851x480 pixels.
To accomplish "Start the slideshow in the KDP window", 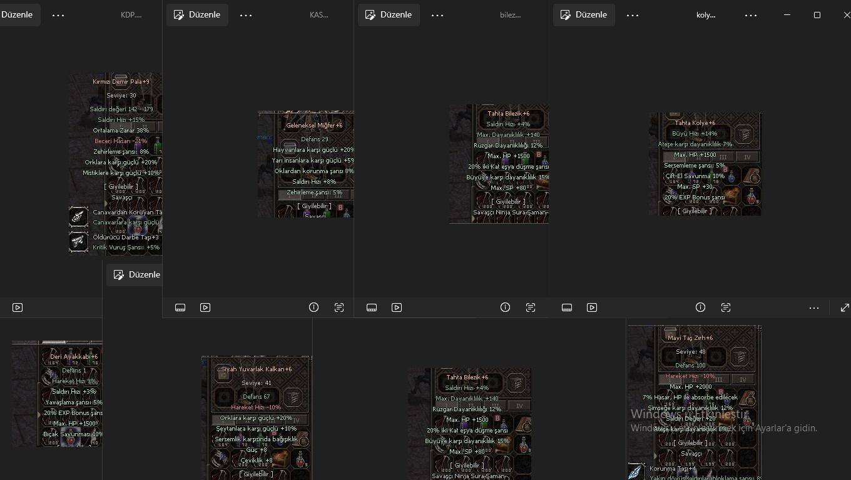I will click(18, 307).
